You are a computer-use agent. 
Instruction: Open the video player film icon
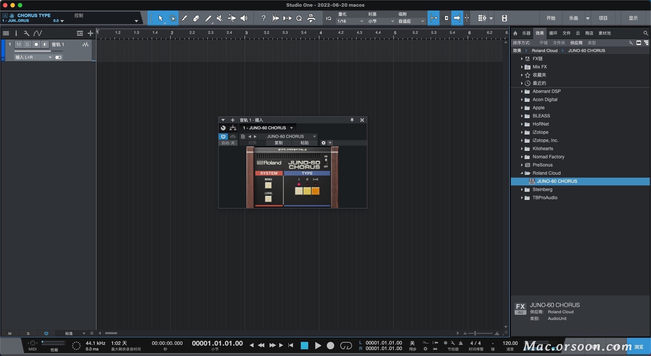coord(504,18)
